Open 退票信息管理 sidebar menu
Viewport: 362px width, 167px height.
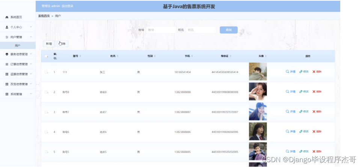[x=18, y=74]
